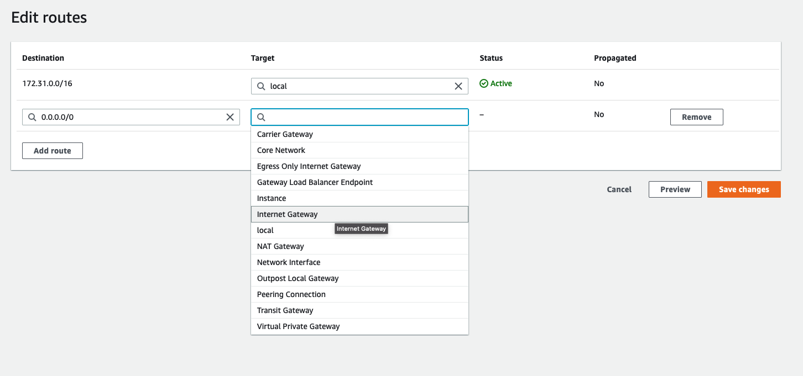Clear the 0.0.0.0/0 destination with X icon

tap(230, 117)
